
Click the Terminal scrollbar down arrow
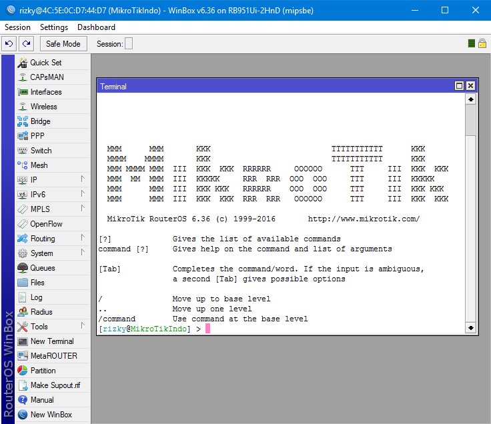point(470,328)
